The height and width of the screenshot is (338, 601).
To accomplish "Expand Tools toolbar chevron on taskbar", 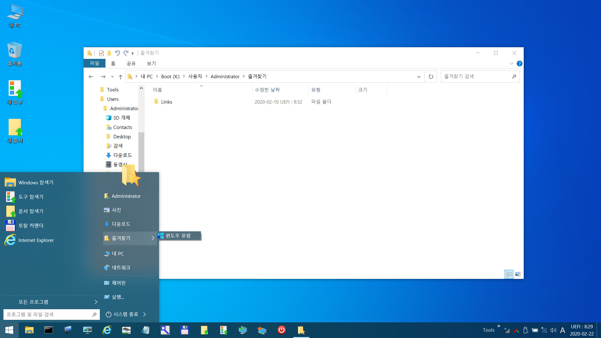I will coord(499,326).
